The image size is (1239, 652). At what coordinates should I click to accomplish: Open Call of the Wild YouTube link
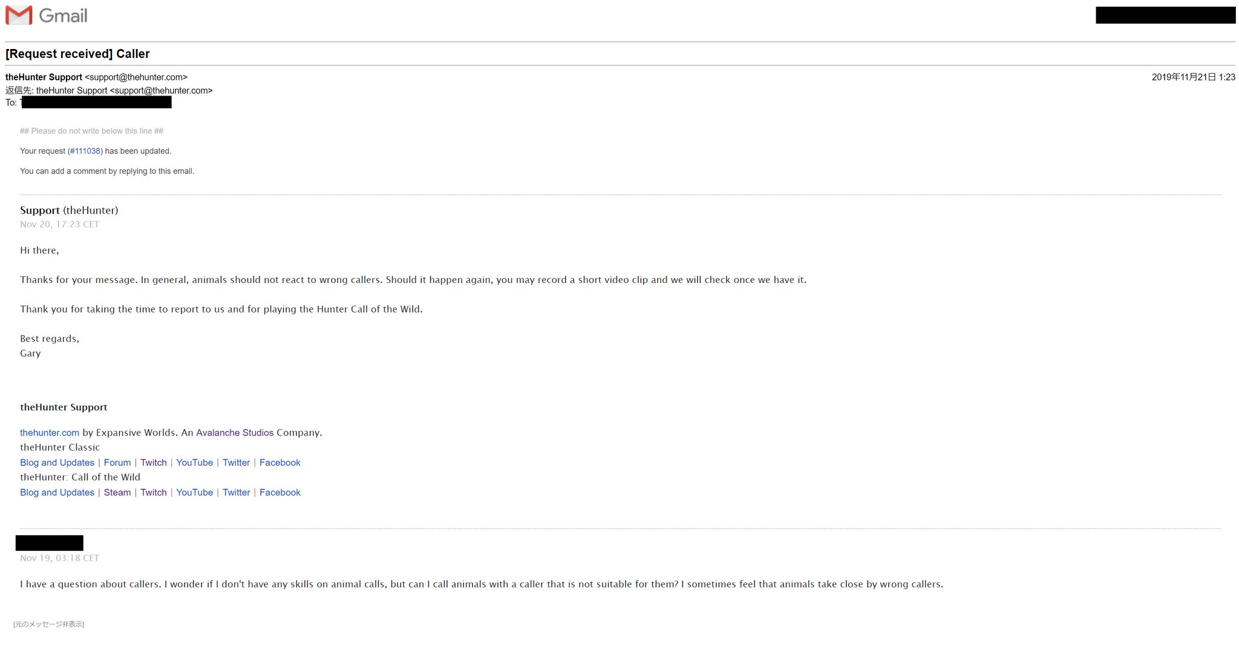click(194, 492)
